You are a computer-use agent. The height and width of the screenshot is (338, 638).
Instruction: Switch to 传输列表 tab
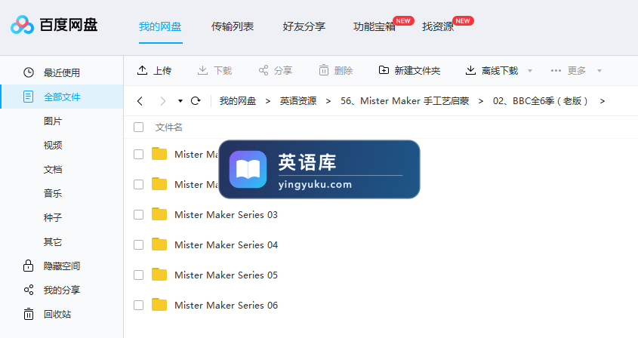coord(233,26)
